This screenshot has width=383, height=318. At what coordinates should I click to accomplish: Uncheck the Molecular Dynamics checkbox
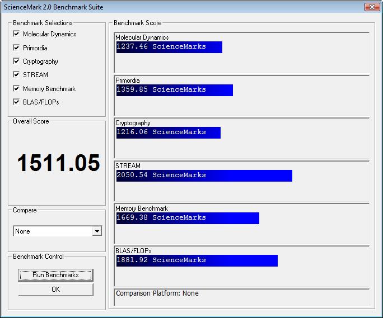tap(16, 34)
